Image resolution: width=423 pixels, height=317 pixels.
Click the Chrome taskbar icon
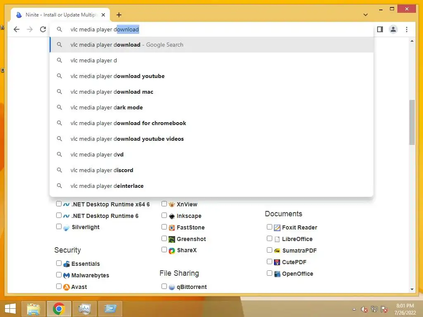tap(59, 309)
